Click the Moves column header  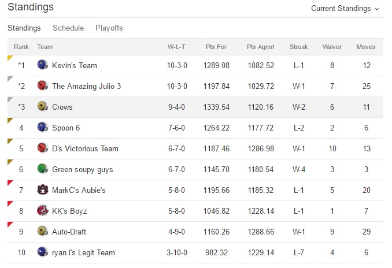coord(366,47)
